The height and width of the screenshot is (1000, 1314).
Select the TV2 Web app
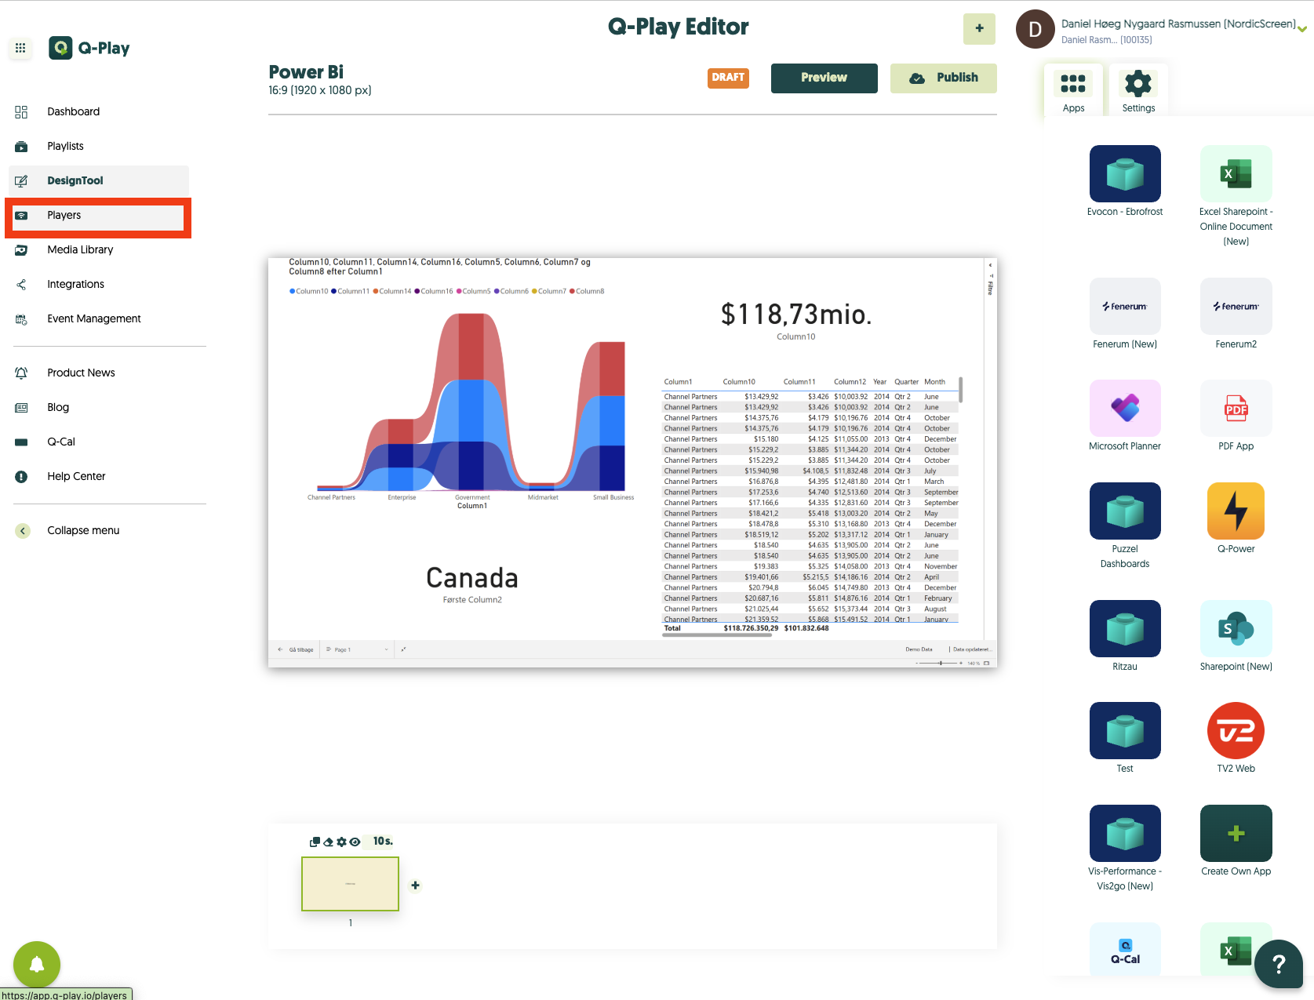[x=1236, y=730]
